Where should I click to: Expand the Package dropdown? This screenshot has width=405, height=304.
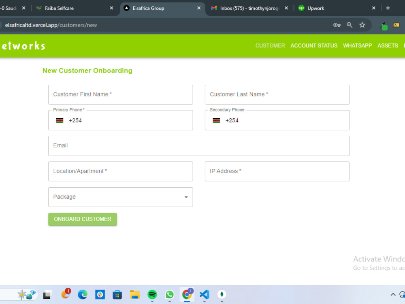(120, 197)
